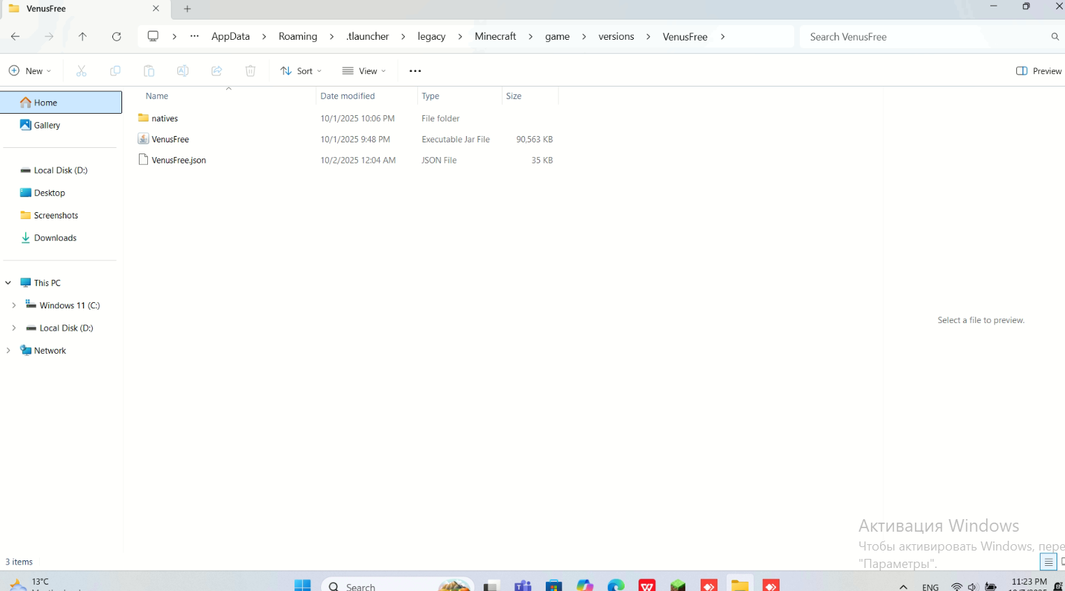1065x591 pixels.
Task: Select Downloads in the sidebar
Action: click(x=55, y=238)
